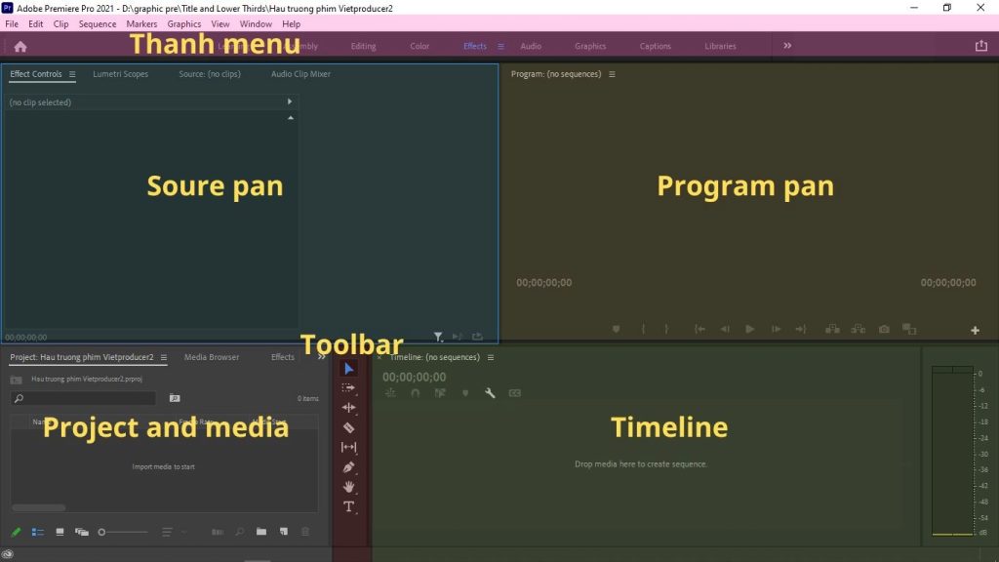
Task: Switch Project panel to list view
Action: (38, 532)
